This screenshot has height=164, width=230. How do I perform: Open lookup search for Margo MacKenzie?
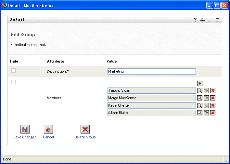(x=200, y=98)
